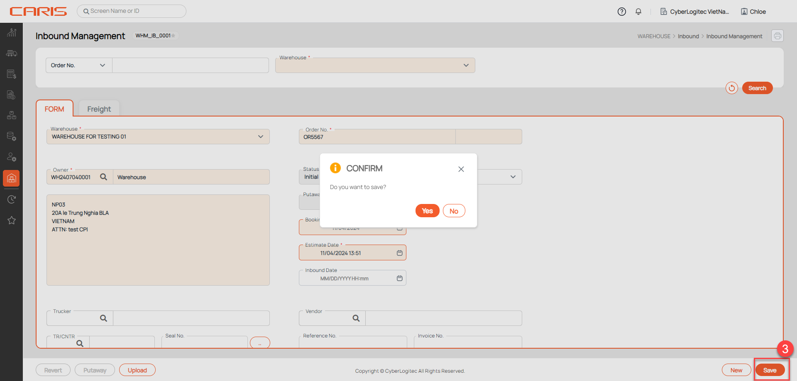797x381 pixels.
Task: Close the CONFIRM dialog with X
Action: [461, 169]
